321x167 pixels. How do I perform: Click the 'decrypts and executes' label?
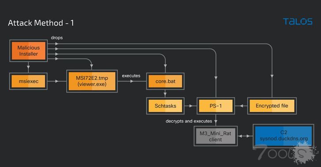pyautogui.click(x=189, y=121)
